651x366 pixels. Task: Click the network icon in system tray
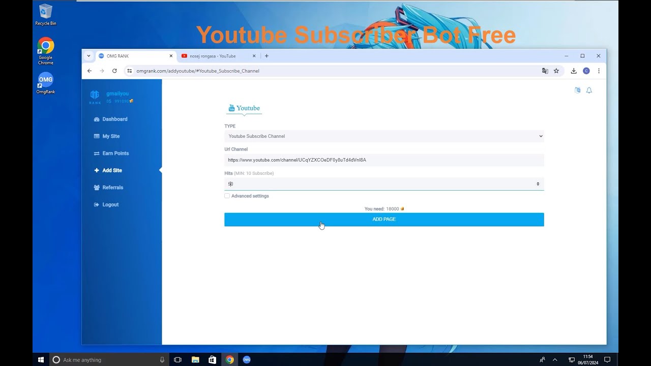click(572, 360)
